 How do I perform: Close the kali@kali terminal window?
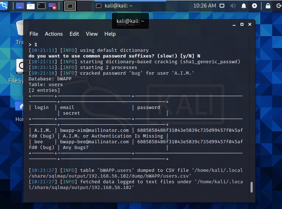pos(250,24)
